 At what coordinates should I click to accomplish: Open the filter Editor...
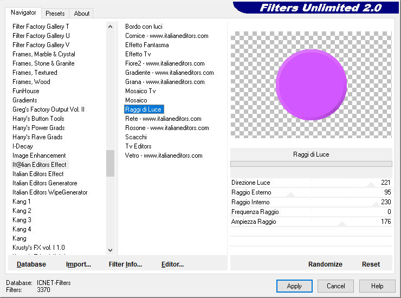point(172,264)
